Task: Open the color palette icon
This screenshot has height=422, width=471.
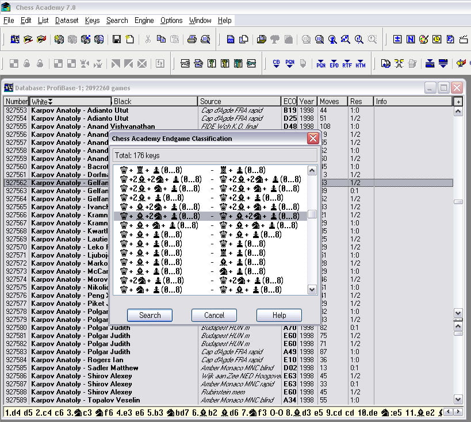Action: [423, 39]
